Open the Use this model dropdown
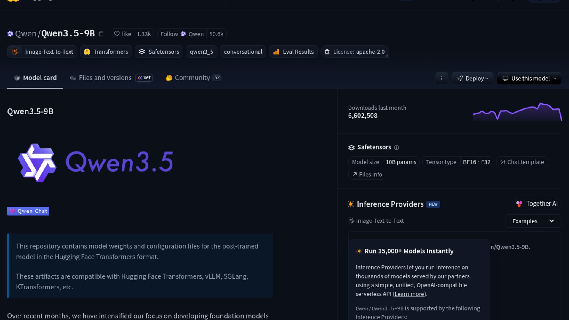The image size is (569, 320). [529, 78]
